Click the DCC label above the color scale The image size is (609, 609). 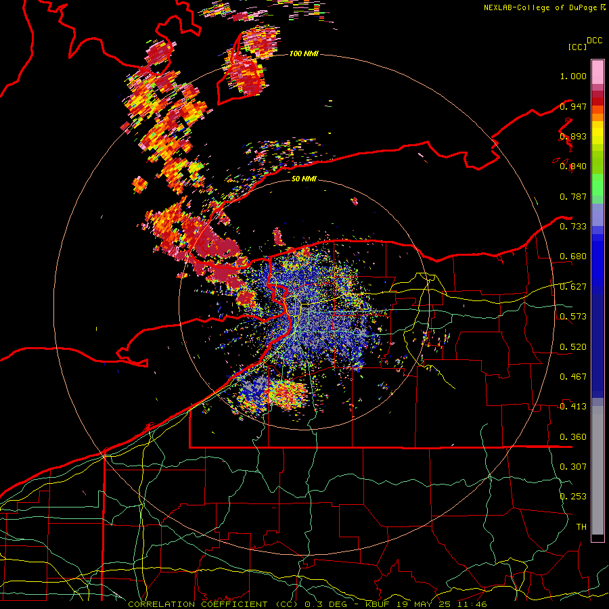[x=595, y=41]
